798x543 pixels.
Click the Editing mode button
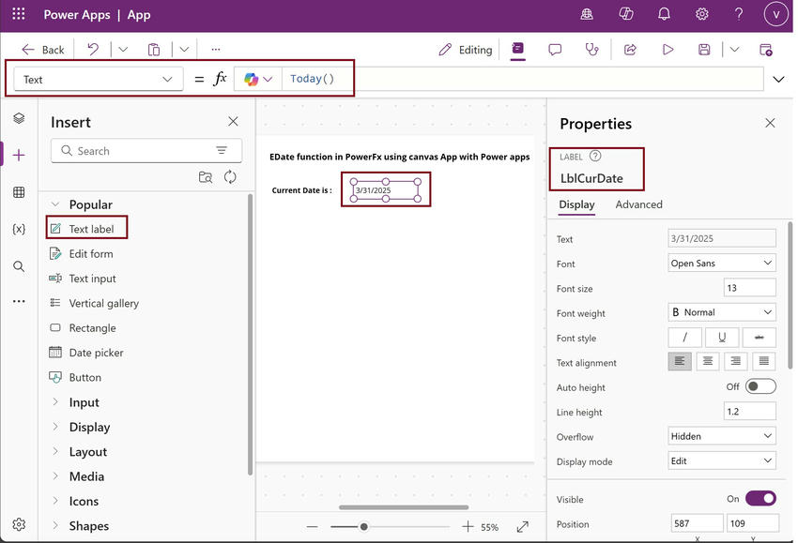(x=465, y=50)
